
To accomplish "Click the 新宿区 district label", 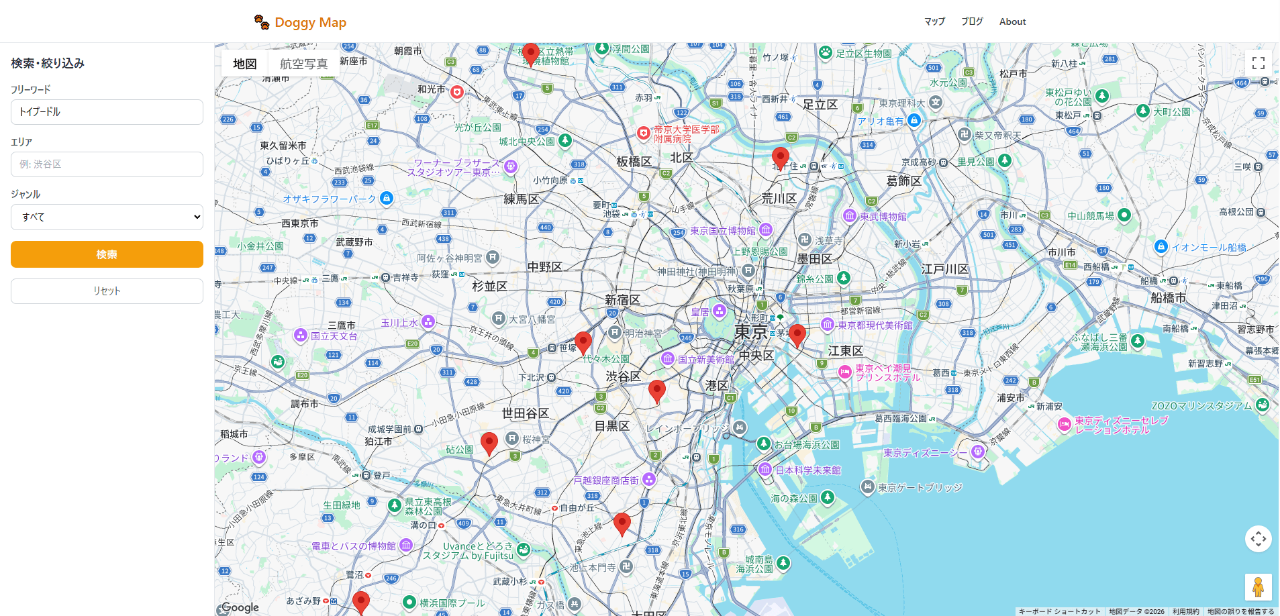I will pyautogui.click(x=623, y=300).
